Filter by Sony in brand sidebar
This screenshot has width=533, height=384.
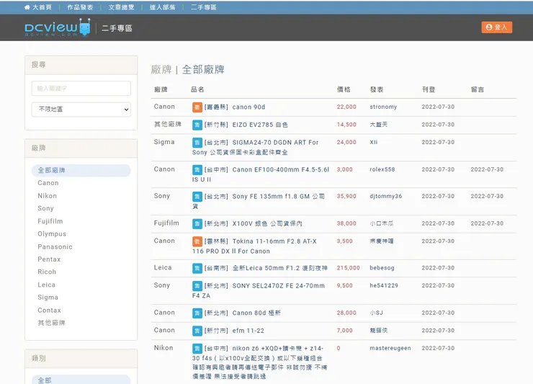[x=45, y=208]
